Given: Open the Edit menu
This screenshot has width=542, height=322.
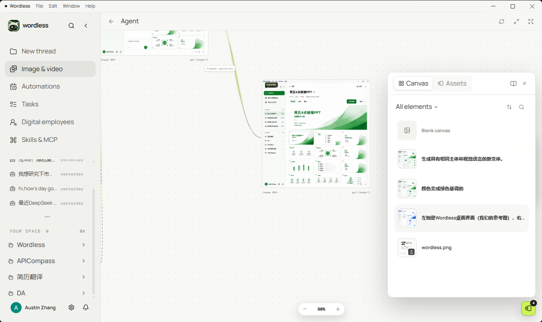Looking at the screenshot, I should click(53, 6).
